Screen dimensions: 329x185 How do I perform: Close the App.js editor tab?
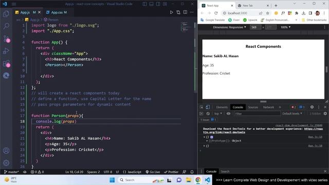tap(39, 12)
